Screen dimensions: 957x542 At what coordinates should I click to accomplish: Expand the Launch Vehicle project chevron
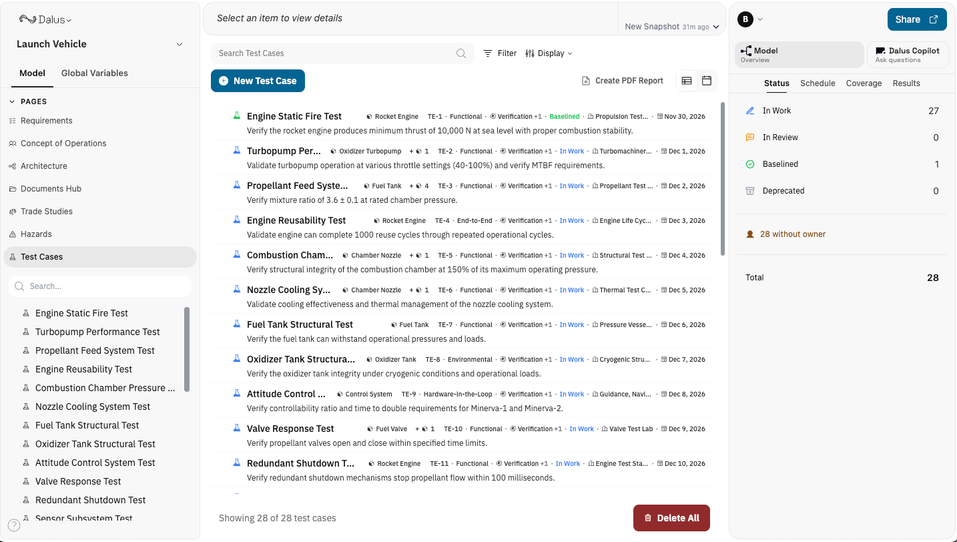[180, 44]
